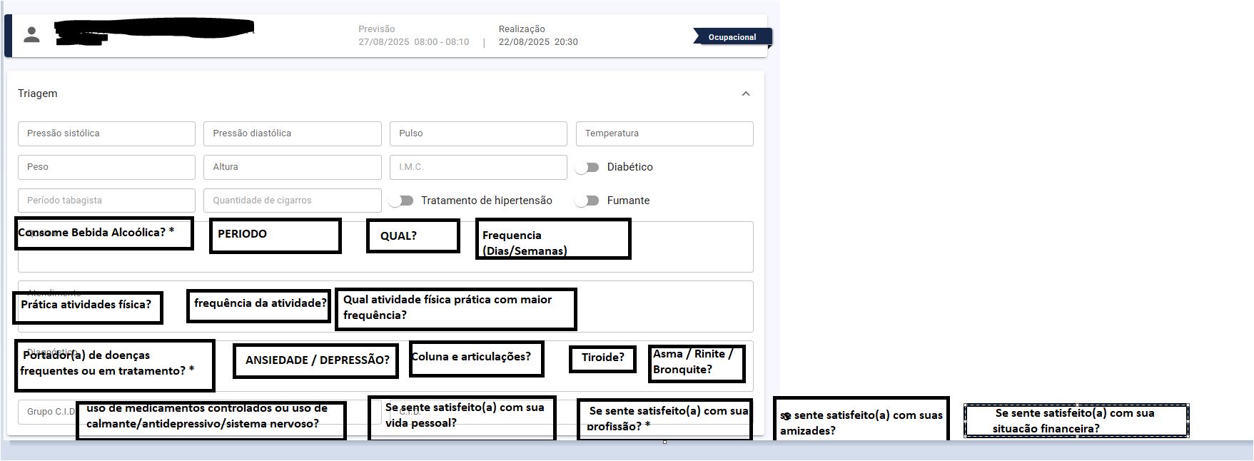Click the patient profile person icon
The image size is (1254, 461).
point(31,35)
